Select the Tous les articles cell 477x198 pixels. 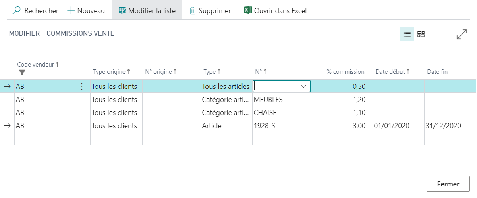click(226, 86)
